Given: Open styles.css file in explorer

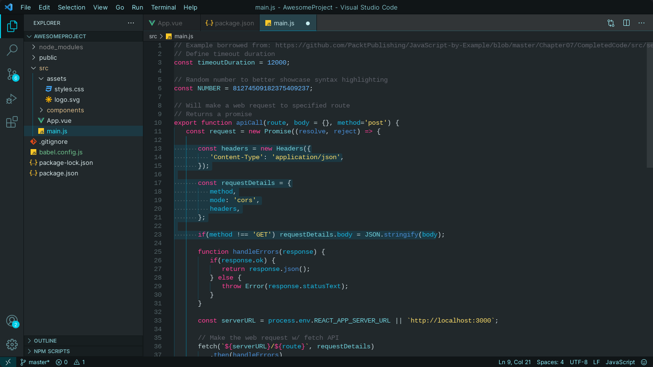Looking at the screenshot, I should coord(83,89).
